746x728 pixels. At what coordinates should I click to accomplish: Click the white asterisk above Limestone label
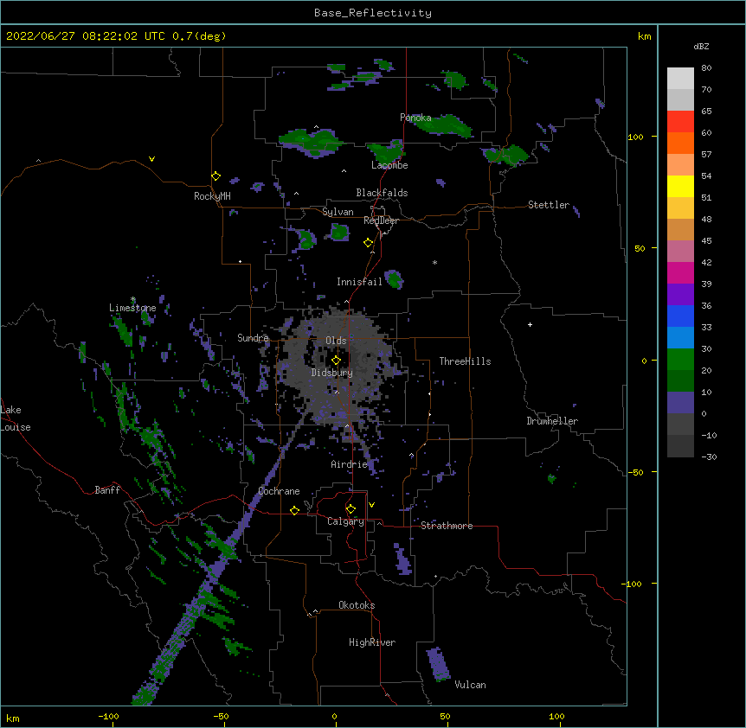(132, 299)
